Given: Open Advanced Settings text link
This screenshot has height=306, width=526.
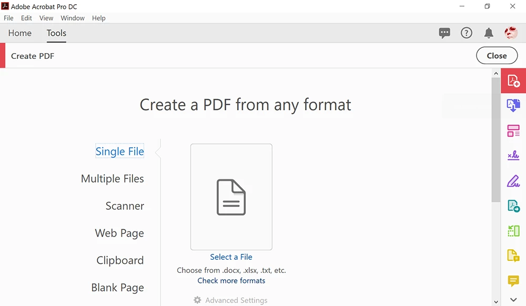Looking at the screenshot, I should click(236, 300).
